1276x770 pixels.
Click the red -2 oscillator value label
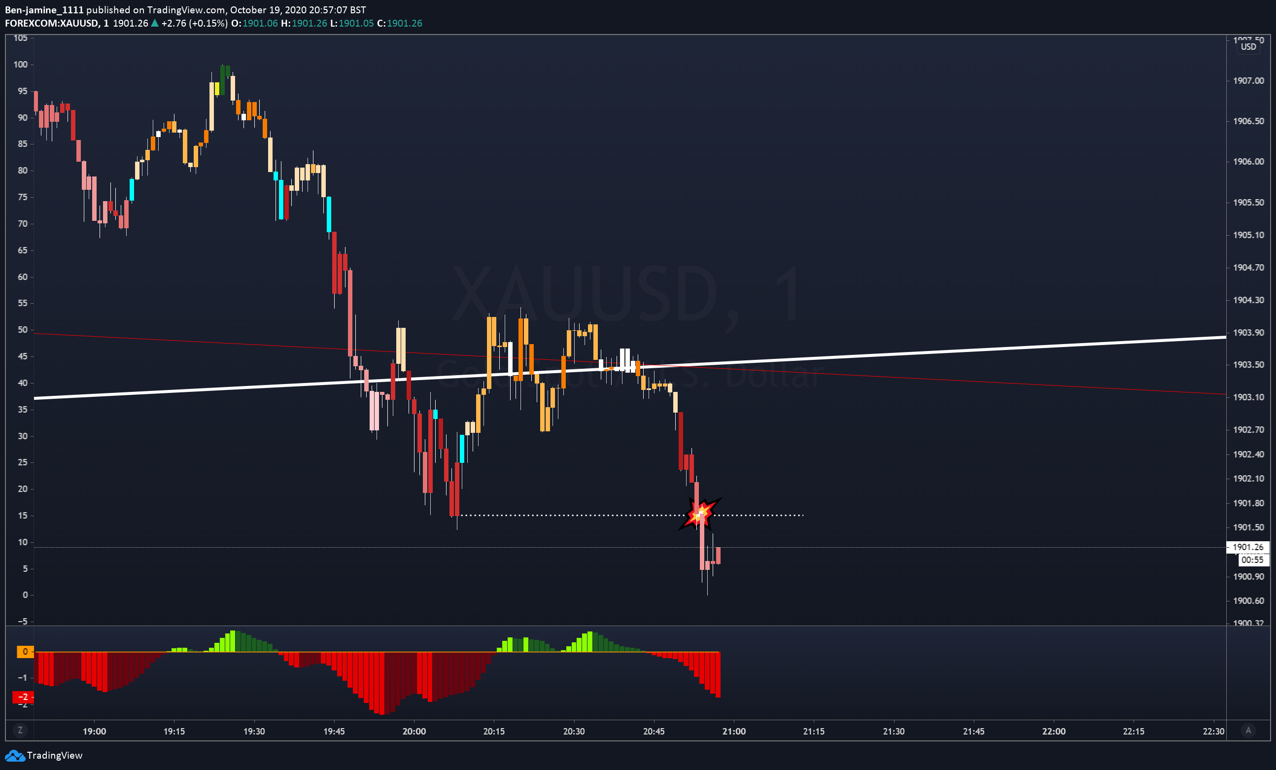[23, 697]
